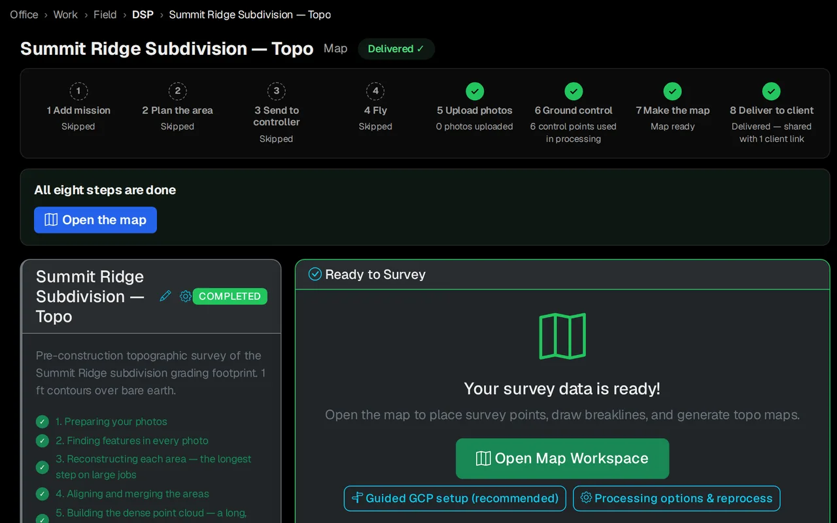Click the blue Open the map button
This screenshot has width=837, height=523.
click(x=95, y=220)
